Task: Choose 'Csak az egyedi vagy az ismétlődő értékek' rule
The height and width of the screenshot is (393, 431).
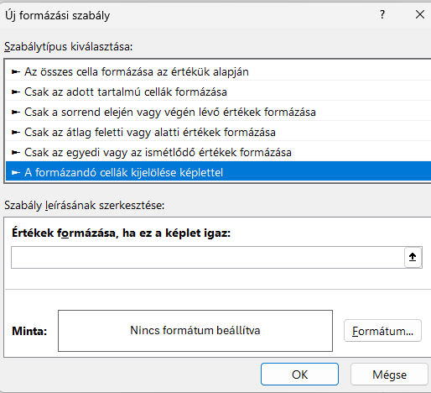Action: pos(218,152)
